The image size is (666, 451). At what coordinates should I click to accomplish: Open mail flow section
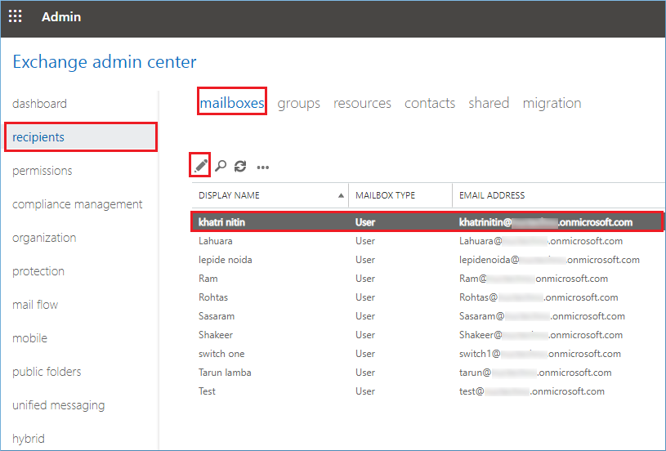tap(35, 305)
